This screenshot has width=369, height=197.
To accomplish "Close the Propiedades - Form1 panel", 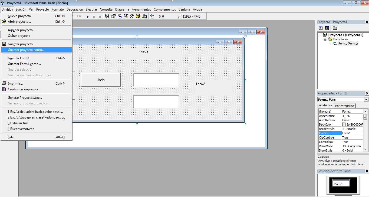I will coord(367,93).
